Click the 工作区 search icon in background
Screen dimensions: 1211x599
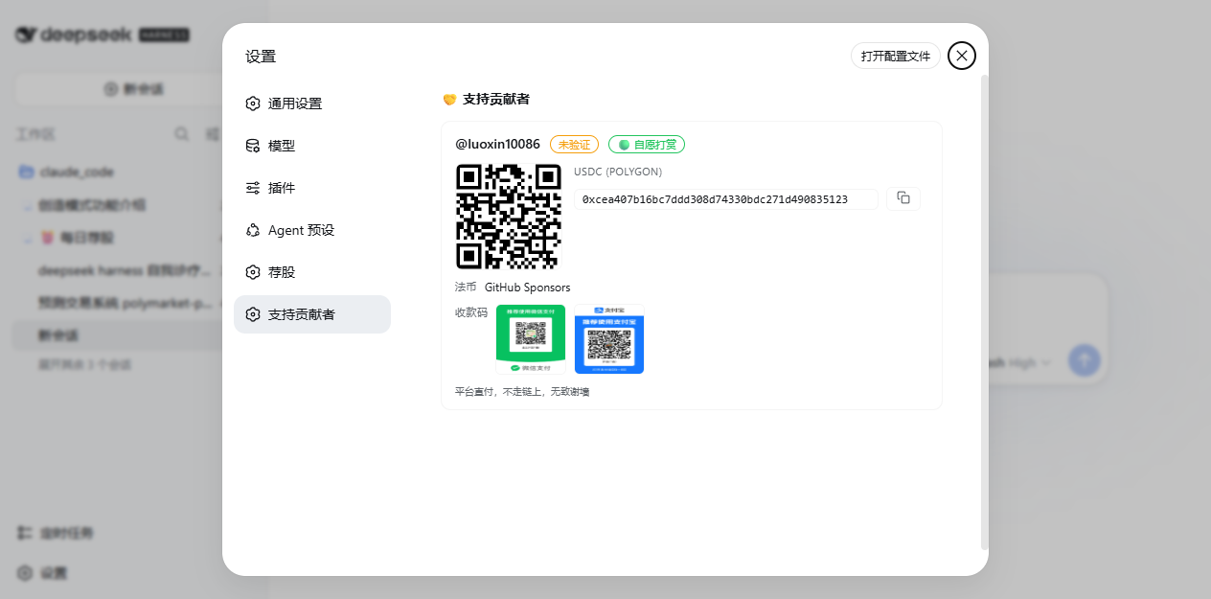coord(181,134)
